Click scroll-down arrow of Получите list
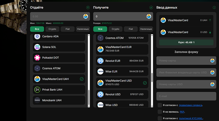 pyautogui.click(x=152, y=106)
